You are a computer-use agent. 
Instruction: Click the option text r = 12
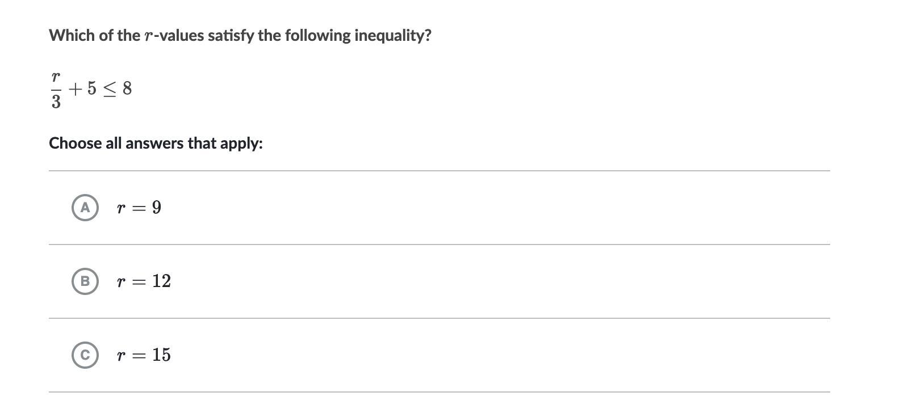click(x=144, y=281)
